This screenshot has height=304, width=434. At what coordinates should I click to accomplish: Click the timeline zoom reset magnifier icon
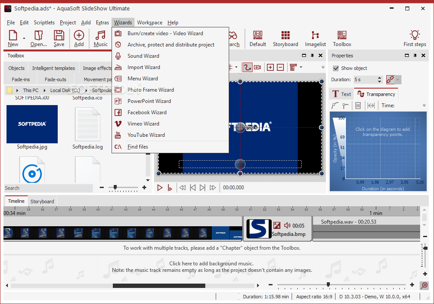pyautogui.click(x=424, y=285)
